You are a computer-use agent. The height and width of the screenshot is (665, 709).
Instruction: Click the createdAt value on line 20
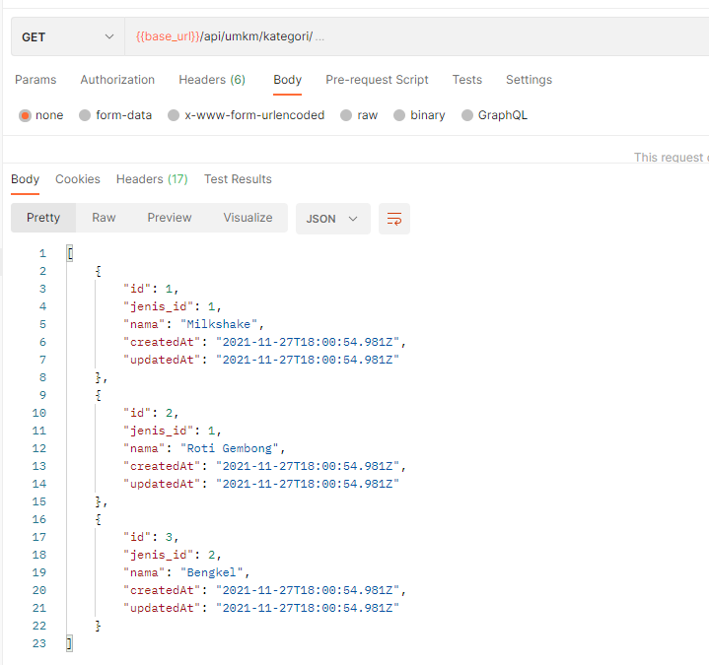[308, 591]
